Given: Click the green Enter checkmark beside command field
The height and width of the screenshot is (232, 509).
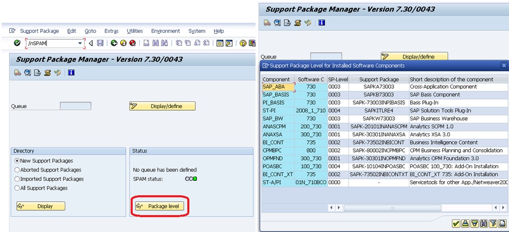Looking at the screenshot, I should [x=17, y=43].
